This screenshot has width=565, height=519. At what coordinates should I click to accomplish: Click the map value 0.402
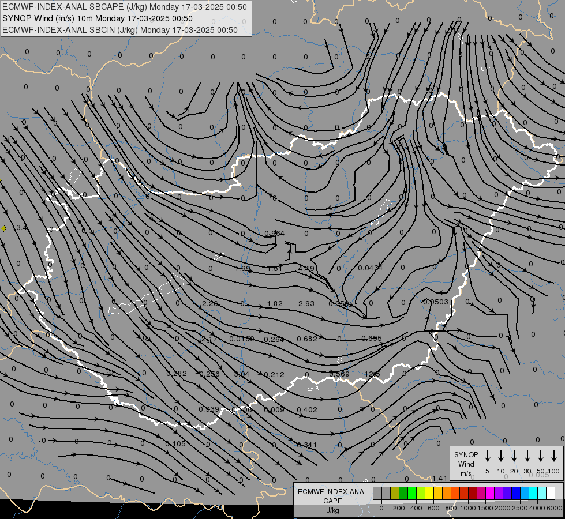click(x=307, y=409)
